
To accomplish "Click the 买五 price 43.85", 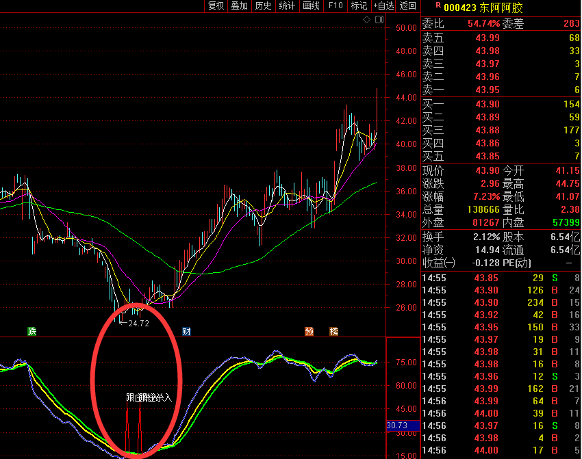I will [x=488, y=156].
